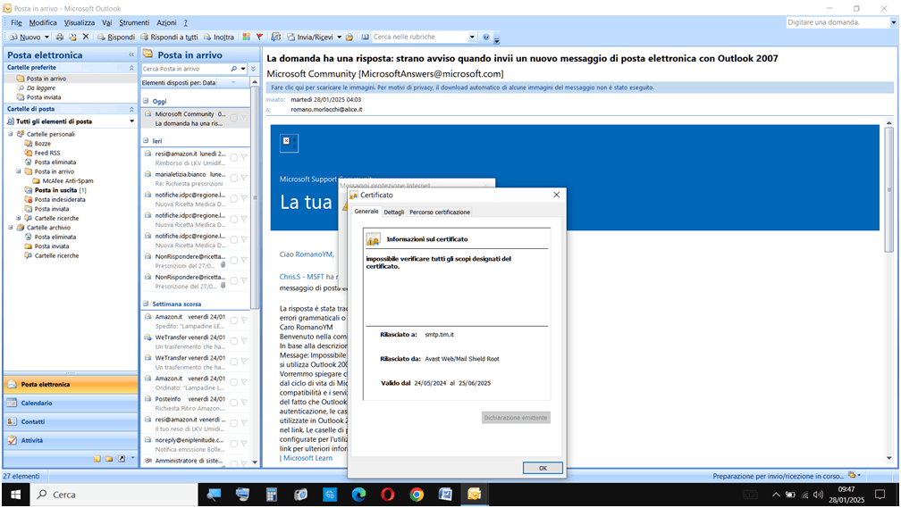Open the Contatti pane
Image resolution: width=901 pixels, height=508 pixels.
tap(71, 421)
